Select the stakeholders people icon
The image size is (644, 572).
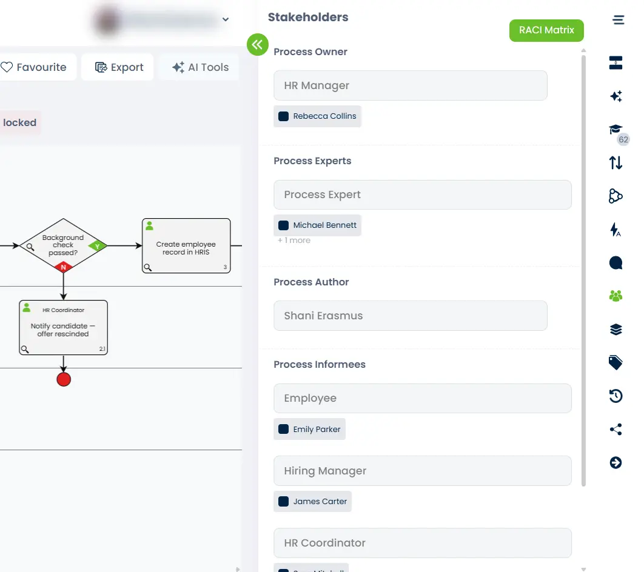point(615,296)
